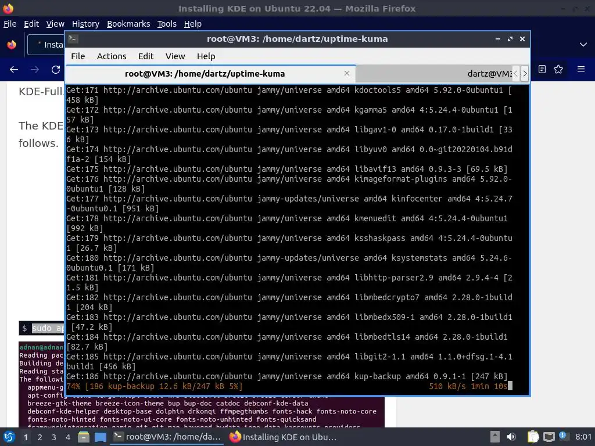Screen dimensions: 595x446
Task: Maximize the terminal window
Action: (x=510, y=39)
